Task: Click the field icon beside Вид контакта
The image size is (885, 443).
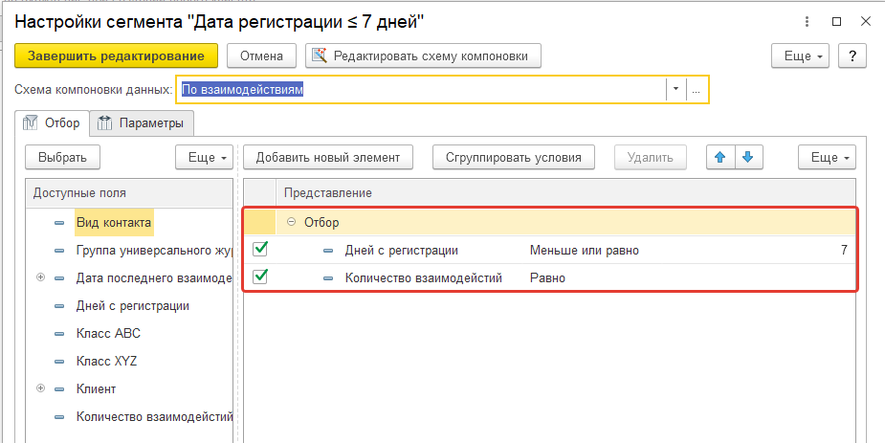Action: coord(60,223)
